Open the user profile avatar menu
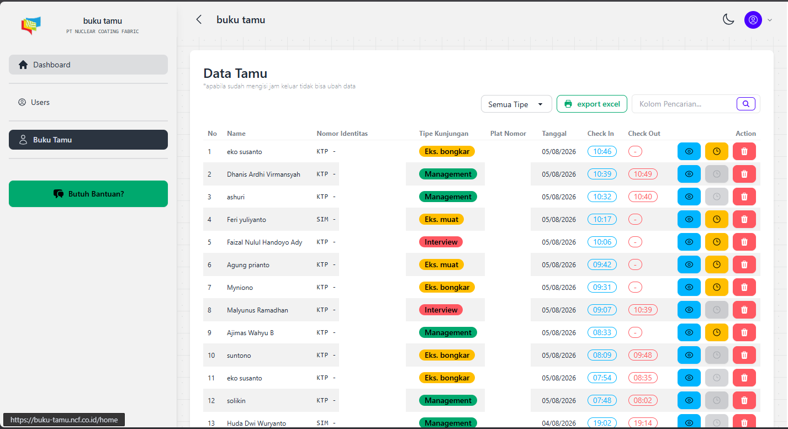Image resolution: width=788 pixels, height=429 pixels. pyautogui.click(x=753, y=20)
